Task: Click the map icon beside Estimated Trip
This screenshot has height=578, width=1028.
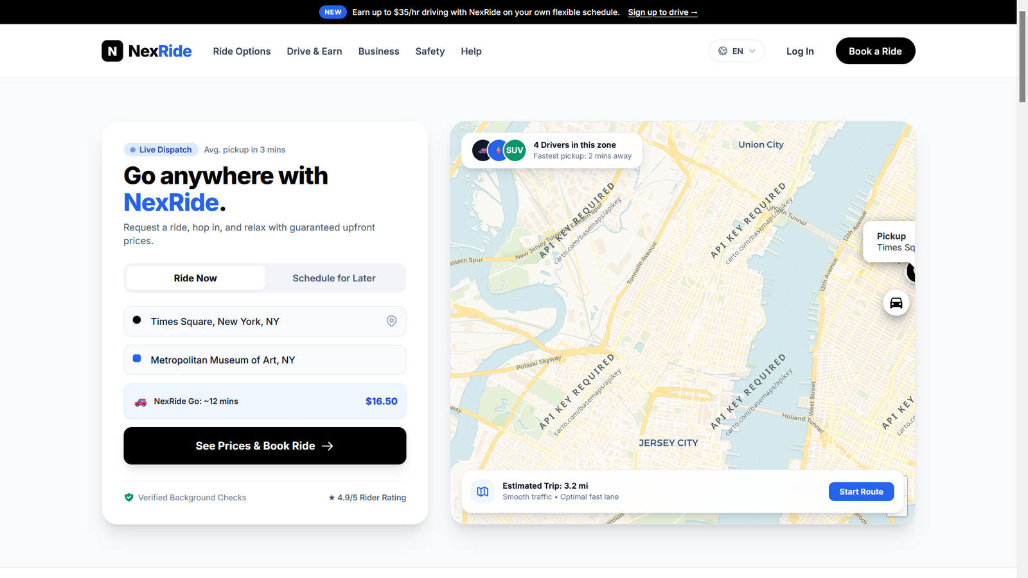Action: click(483, 491)
